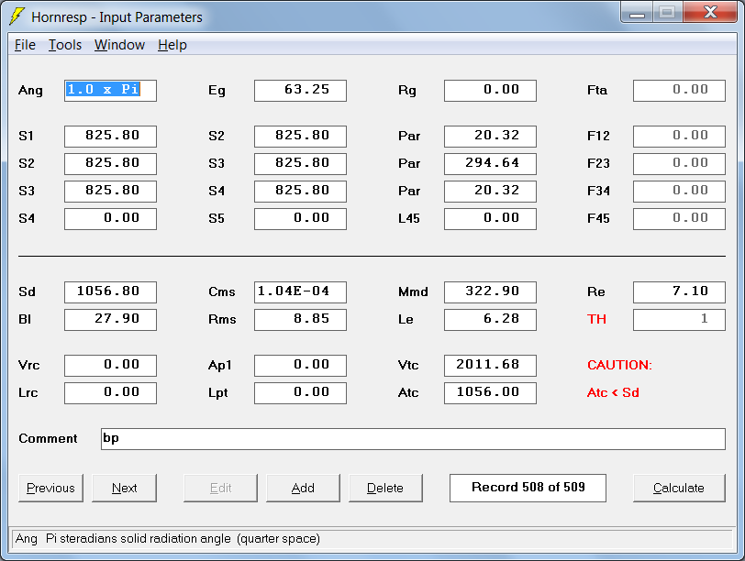Select the Bl field 27.90

(110, 319)
